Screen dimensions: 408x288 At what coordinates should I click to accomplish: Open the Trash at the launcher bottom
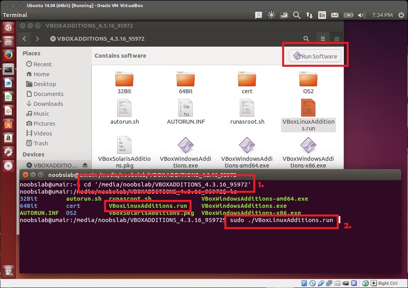click(x=8, y=271)
